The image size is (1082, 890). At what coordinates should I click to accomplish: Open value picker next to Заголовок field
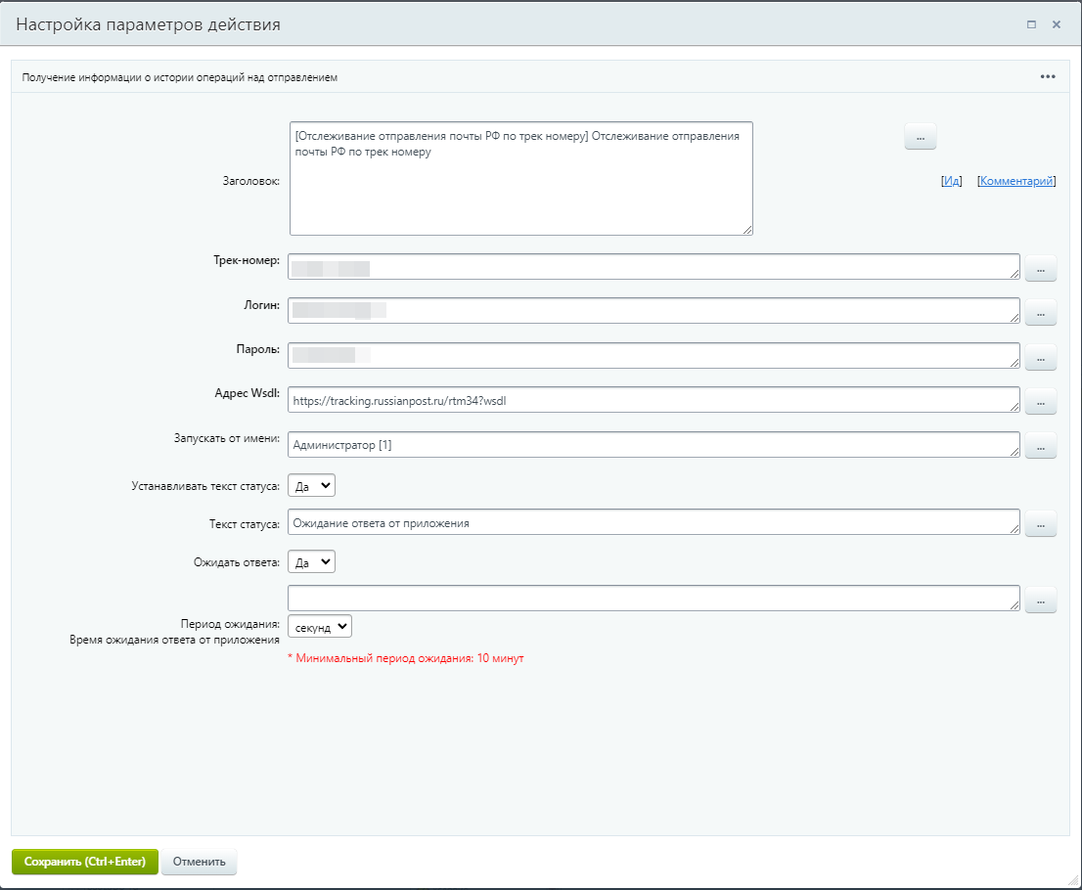click(x=920, y=138)
